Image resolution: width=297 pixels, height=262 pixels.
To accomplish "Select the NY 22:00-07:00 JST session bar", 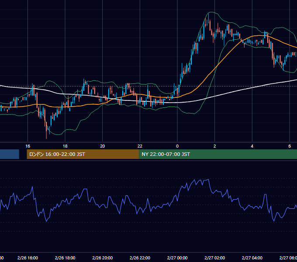I will pyautogui.click(x=218, y=154).
